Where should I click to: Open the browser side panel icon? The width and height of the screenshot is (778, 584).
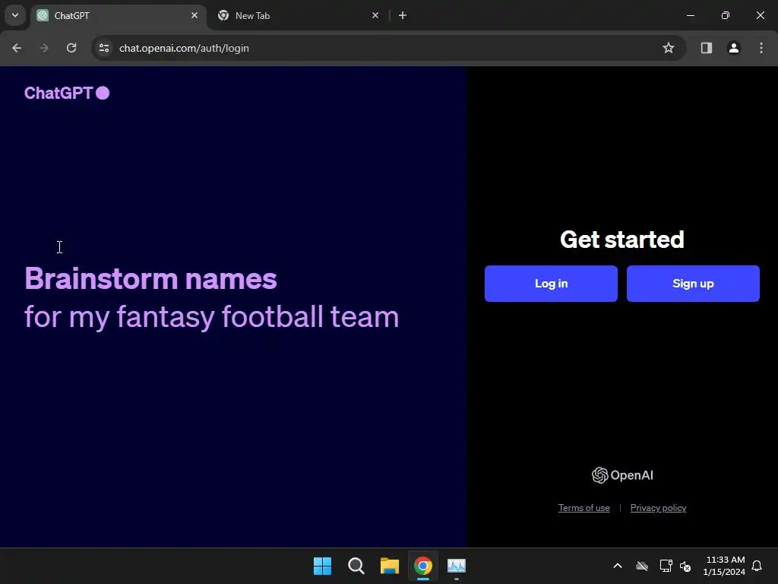click(x=706, y=48)
